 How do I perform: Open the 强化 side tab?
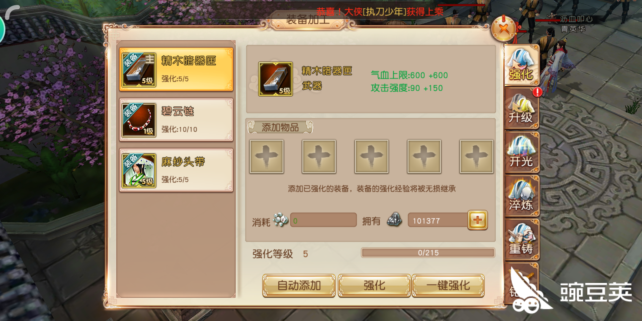(521, 65)
